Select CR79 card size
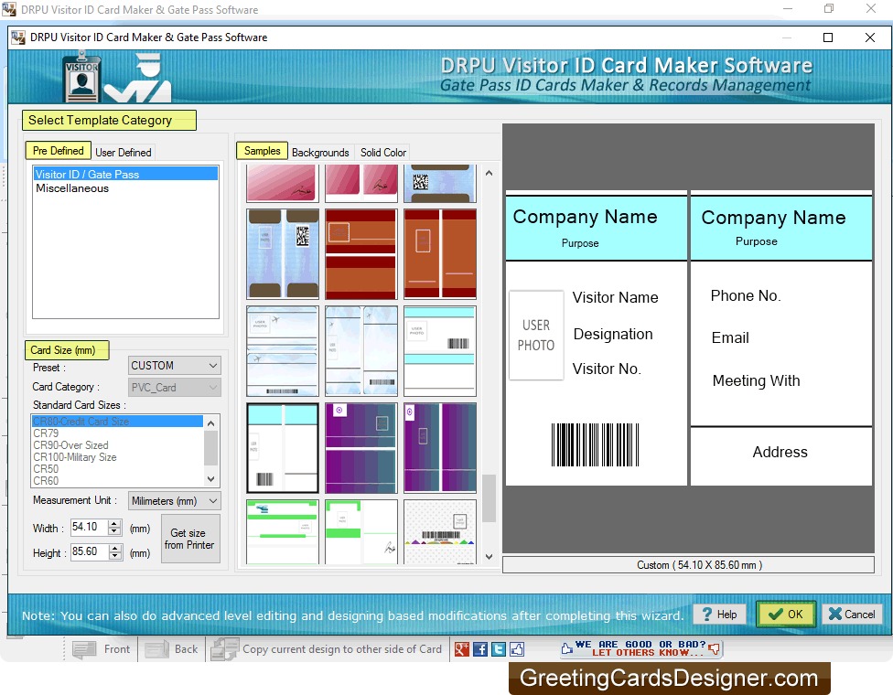Image resolution: width=893 pixels, height=695 pixels. (117, 433)
